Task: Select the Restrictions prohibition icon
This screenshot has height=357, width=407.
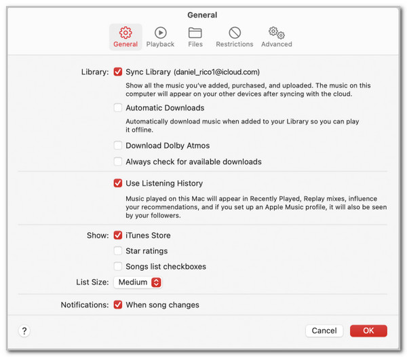Action: tap(235, 33)
